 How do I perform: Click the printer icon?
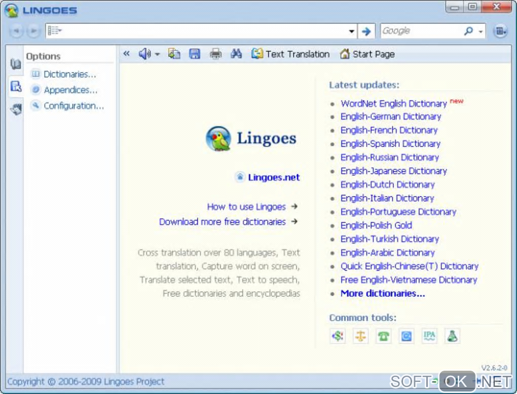point(215,54)
